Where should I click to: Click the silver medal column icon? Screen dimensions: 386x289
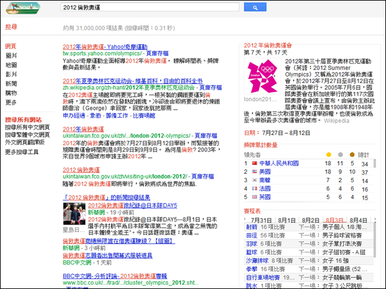point(341,154)
